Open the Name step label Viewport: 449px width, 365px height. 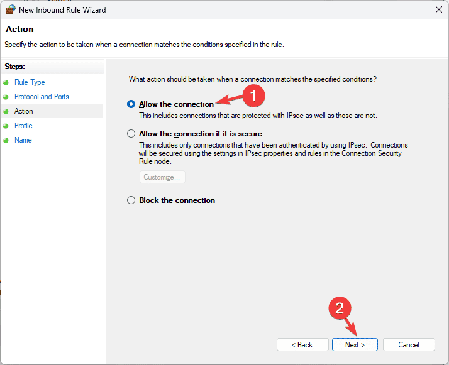(23, 140)
